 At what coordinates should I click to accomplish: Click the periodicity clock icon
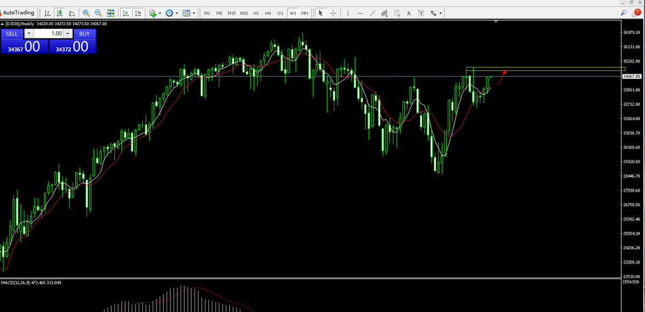click(170, 13)
